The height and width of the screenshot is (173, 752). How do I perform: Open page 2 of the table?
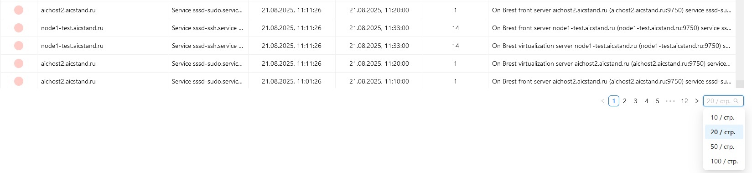point(625,101)
